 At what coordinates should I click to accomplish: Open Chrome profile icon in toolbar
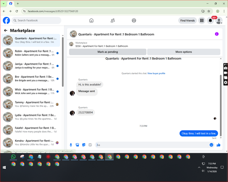(218, 11)
